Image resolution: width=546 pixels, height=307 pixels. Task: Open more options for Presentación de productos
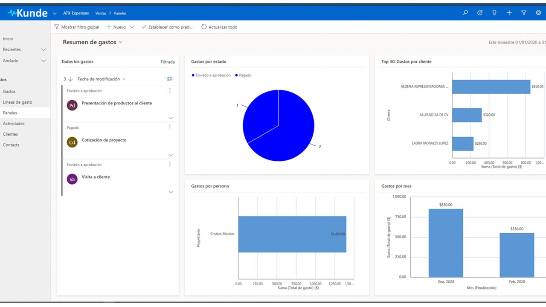(x=170, y=90)
